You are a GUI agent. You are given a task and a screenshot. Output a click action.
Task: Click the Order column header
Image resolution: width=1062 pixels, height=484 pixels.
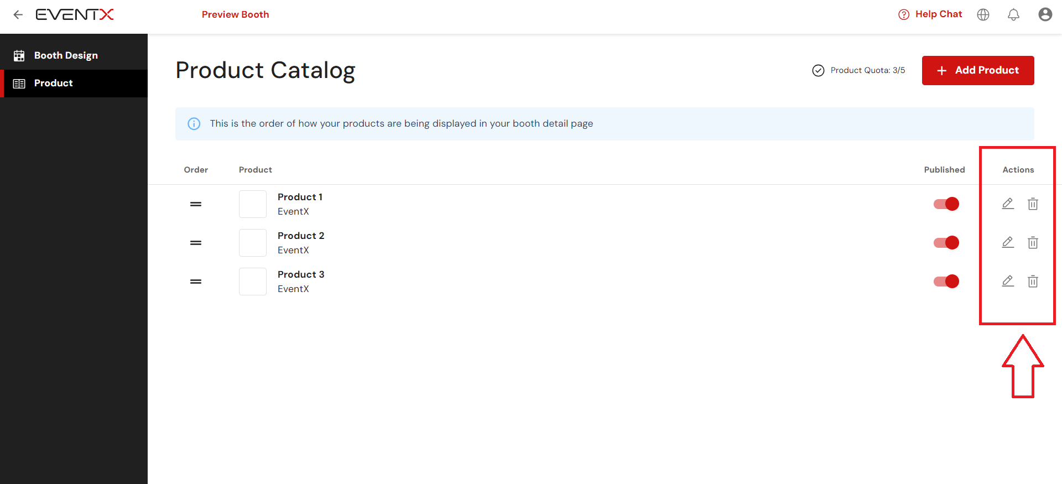(196, 170)
